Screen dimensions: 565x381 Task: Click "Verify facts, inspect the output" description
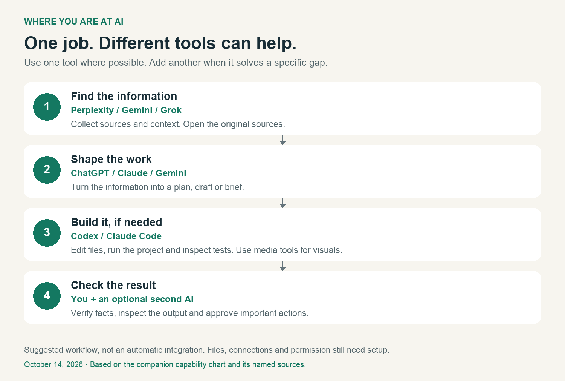tap(190, 313)
